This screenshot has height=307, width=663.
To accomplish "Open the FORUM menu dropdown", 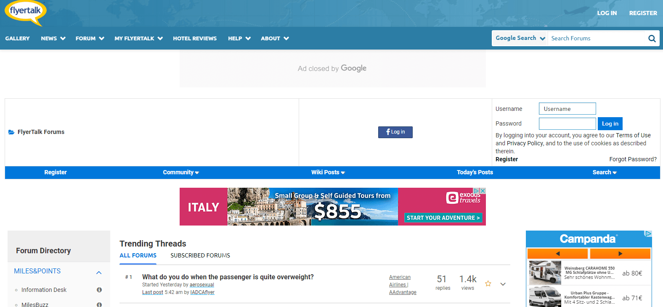I will click(90, 38).
